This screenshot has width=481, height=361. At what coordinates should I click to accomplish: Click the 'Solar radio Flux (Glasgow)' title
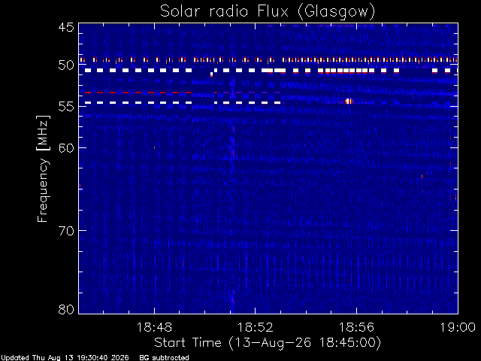point(268,12)
